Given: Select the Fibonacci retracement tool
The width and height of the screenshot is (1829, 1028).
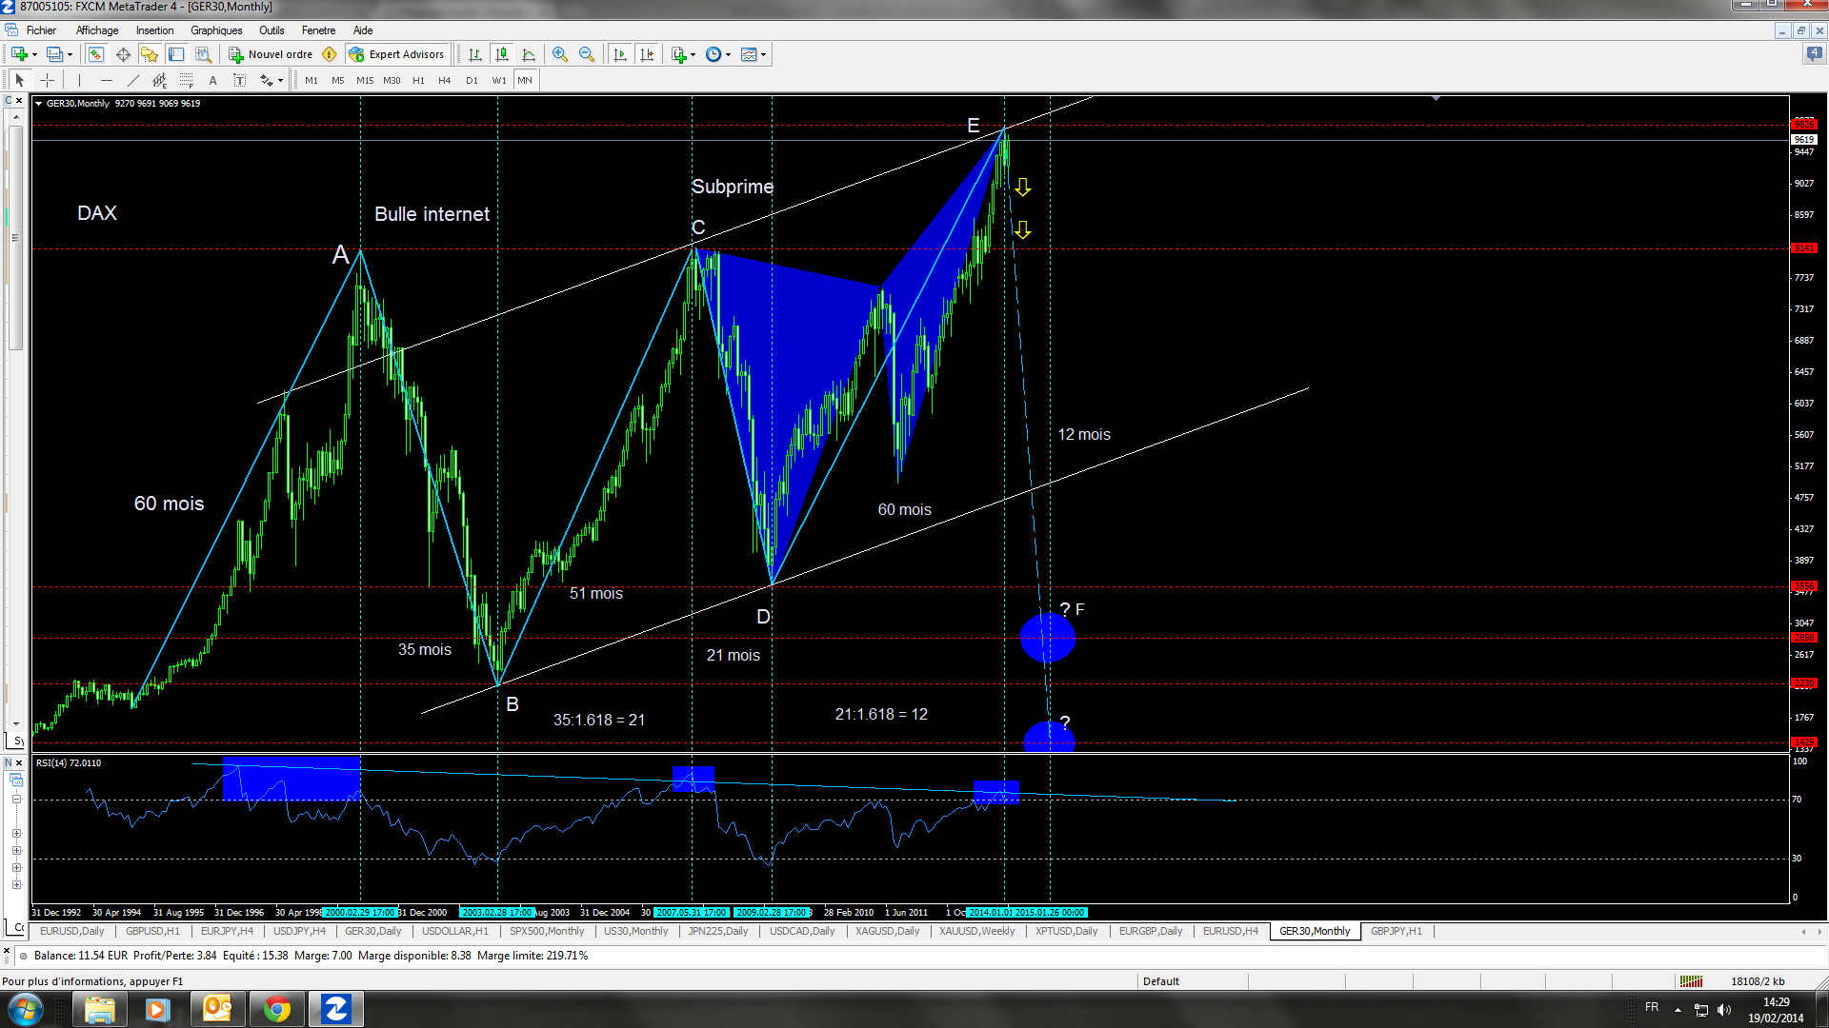Looking at the screenshot, I should tap(187, 81).
